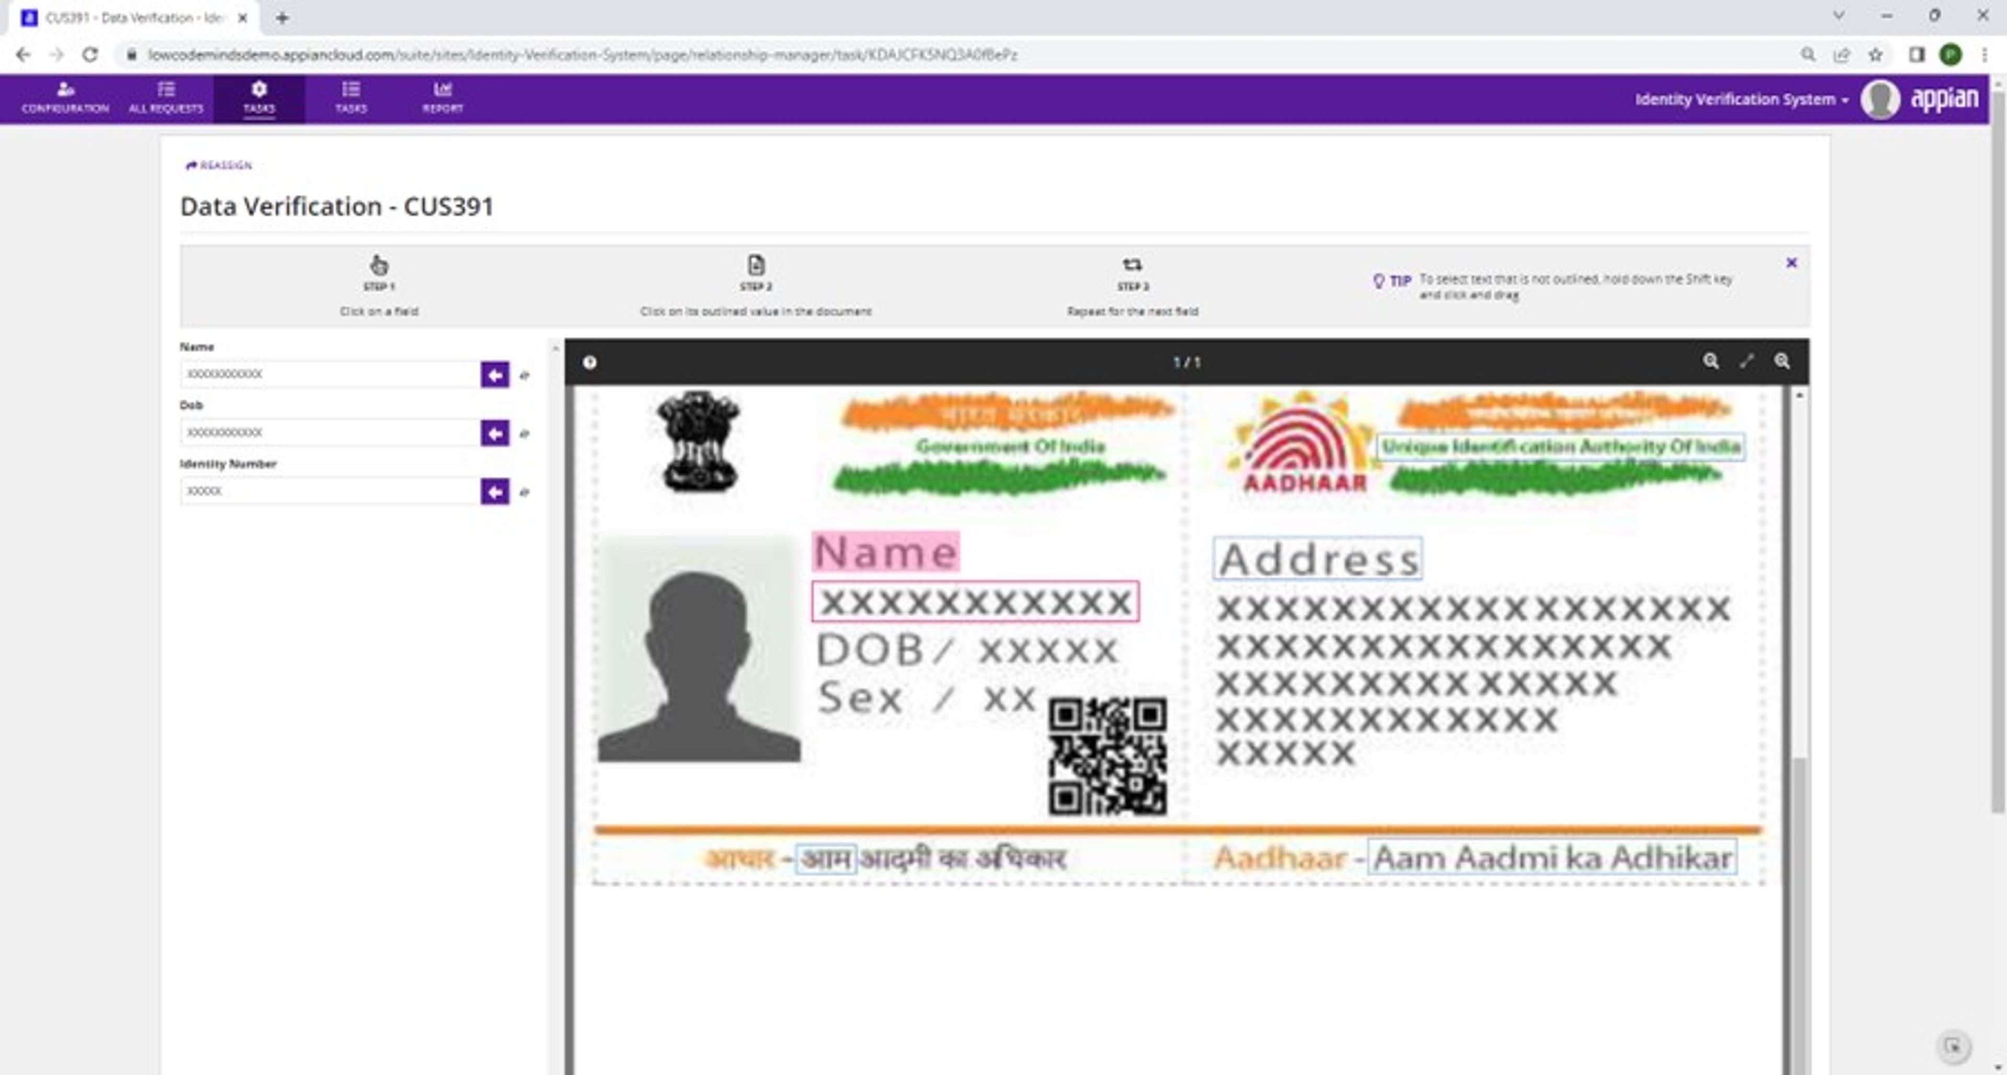Viewport: 2007px width, 1075px height.
Task: Click the outlined Address label in document
Action: (1318, 559)
